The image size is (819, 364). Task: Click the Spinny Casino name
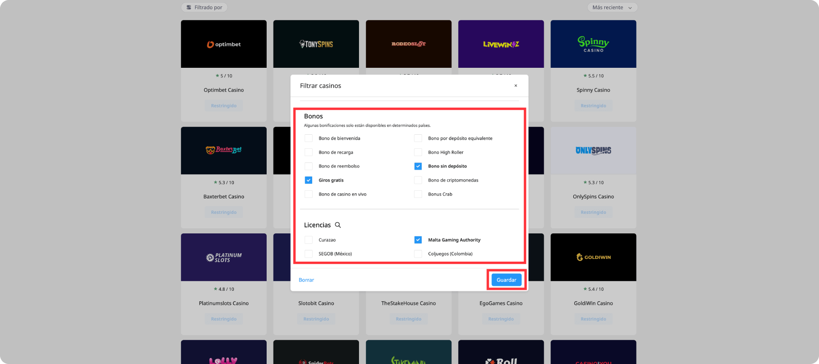click(593, 90)
